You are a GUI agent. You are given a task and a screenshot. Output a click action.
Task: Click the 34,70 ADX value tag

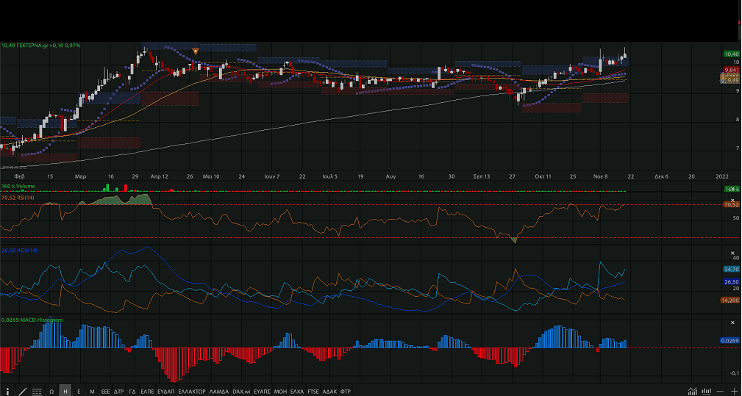coord(732,270)
